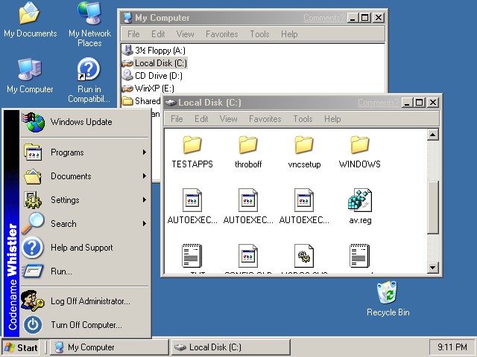Click the Settings control panel icon

(33, 200)
